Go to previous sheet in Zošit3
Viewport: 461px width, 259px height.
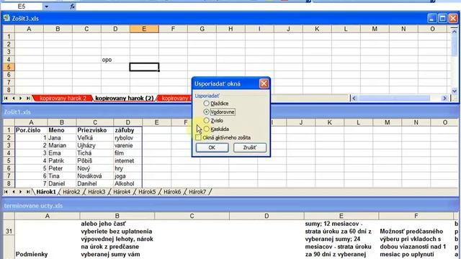coord(13,99)
